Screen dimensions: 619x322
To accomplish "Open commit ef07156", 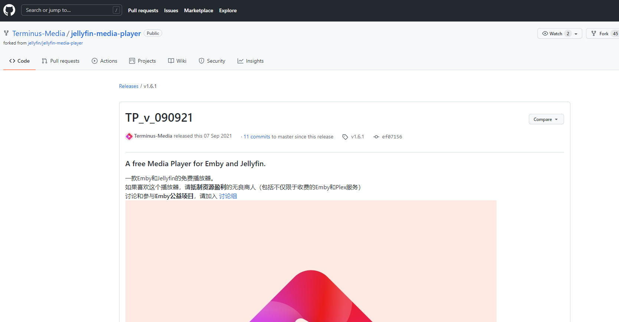I will click(392, 137).
